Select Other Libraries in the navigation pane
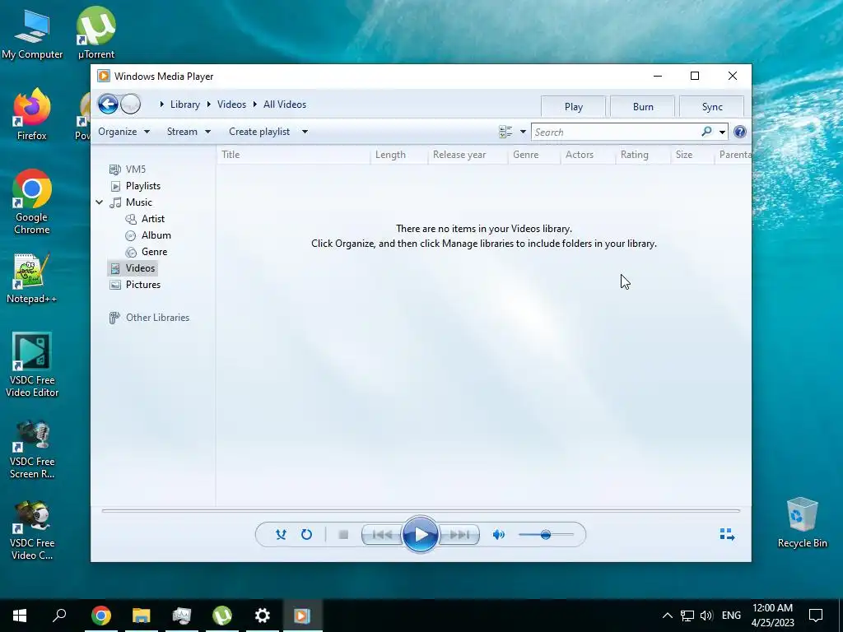The image size is (843, 632). tap(157, 318)
